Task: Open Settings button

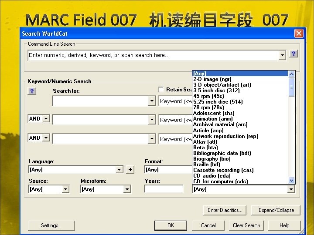Action: [51, 225]
